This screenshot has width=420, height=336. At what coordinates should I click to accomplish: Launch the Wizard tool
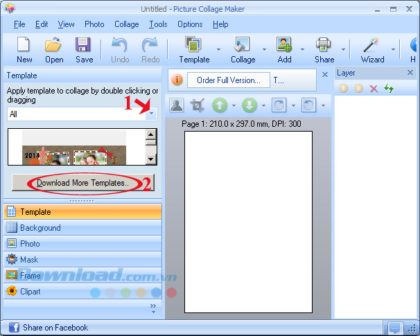372,49
